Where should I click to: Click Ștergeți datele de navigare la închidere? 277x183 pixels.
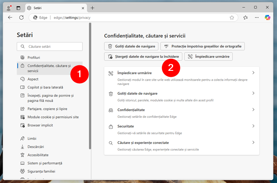143,56
